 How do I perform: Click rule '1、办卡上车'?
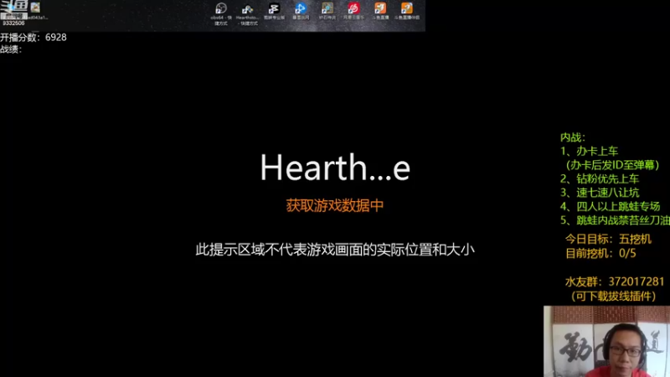pyautogui.click(x=590, y=151)
